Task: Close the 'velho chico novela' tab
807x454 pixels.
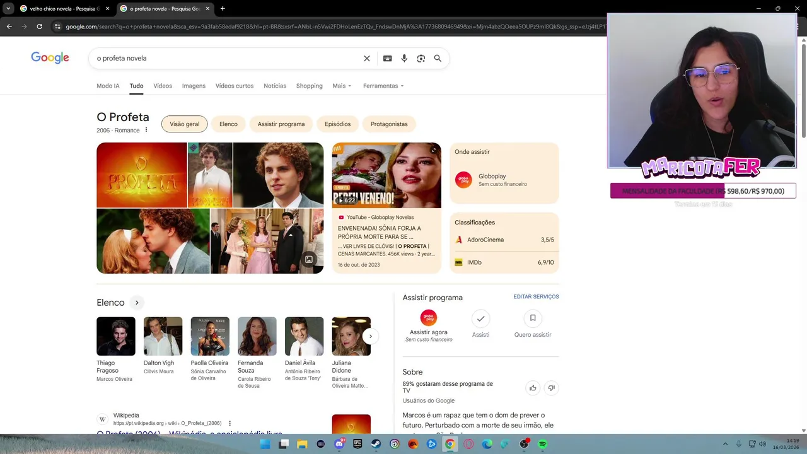Action: [x=107, y=9]
